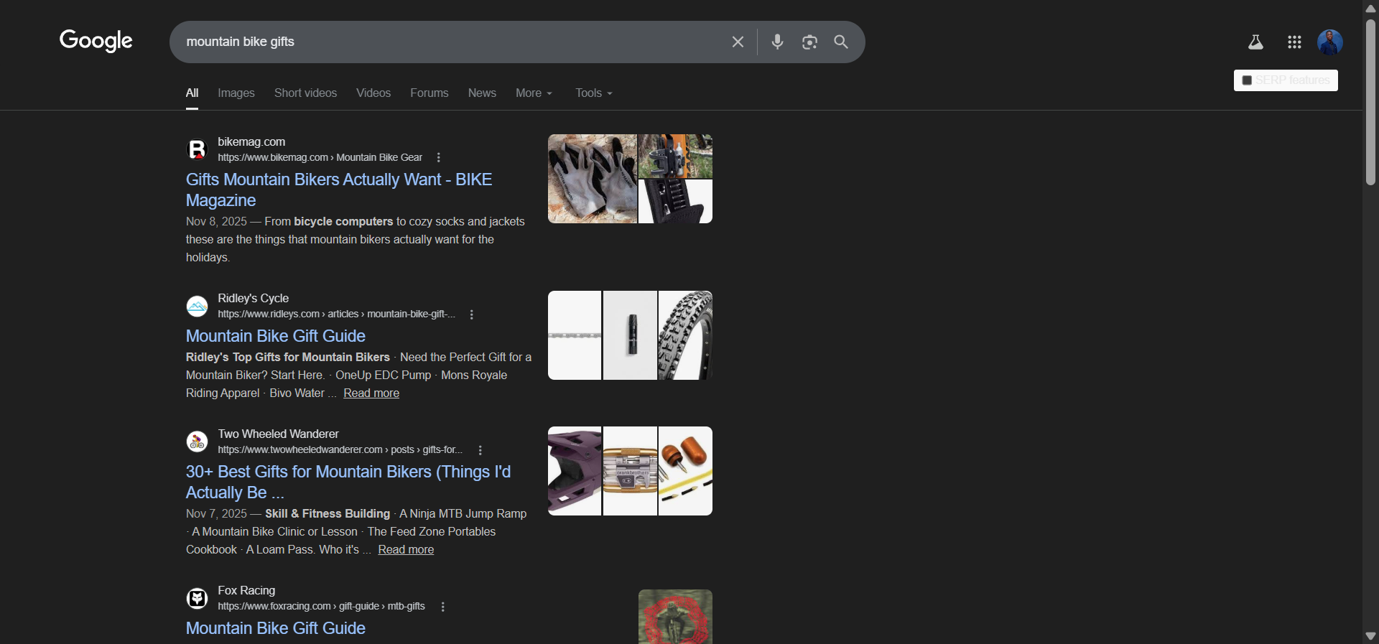The image size is (1379, 644).
Task: Open more options for Fox Racing result
Action: coord(442,607)
